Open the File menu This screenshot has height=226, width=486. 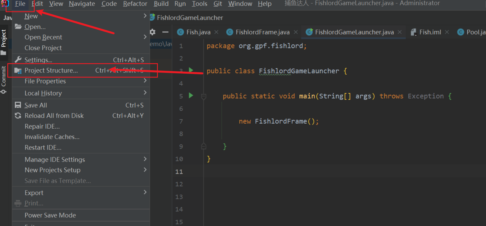coord(20,4)
